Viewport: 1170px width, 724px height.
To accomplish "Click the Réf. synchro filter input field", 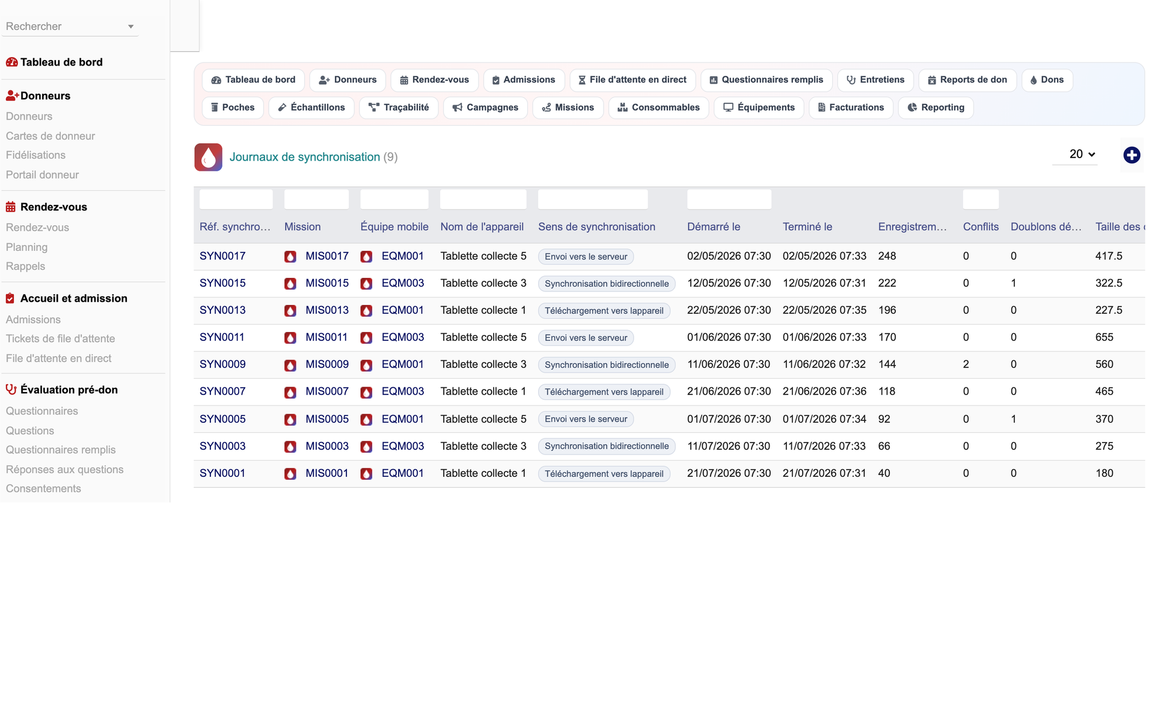I will pyautogui.click(x=236, y=199).
